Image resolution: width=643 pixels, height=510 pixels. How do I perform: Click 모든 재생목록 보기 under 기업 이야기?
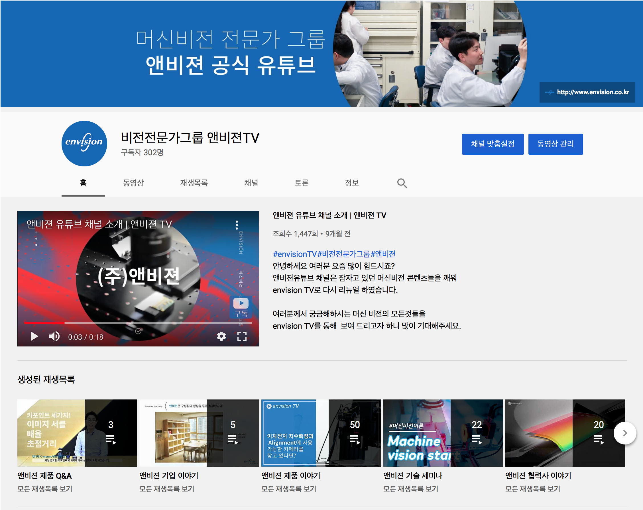point(167,489)
